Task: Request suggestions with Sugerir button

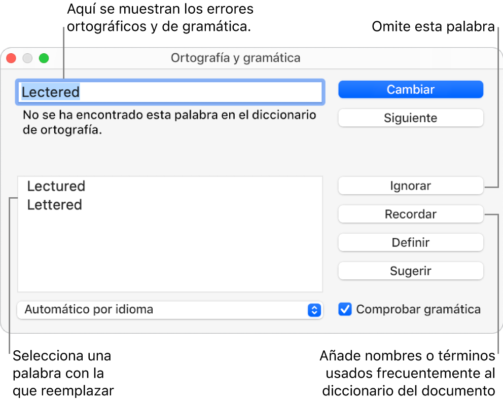Action: click(x=411, y=271)
